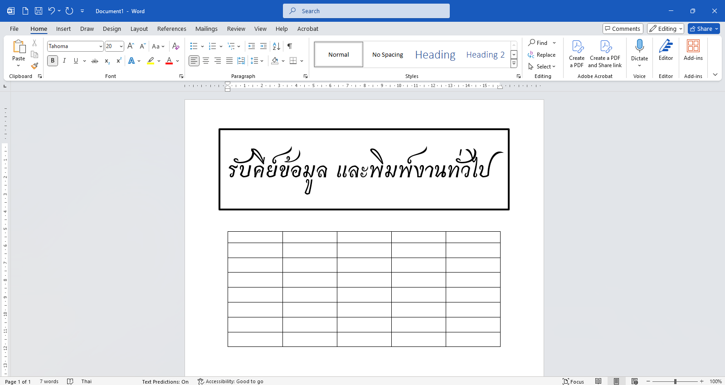
Task: Expand the Editing mode dropdown
Action: point(665,29)
